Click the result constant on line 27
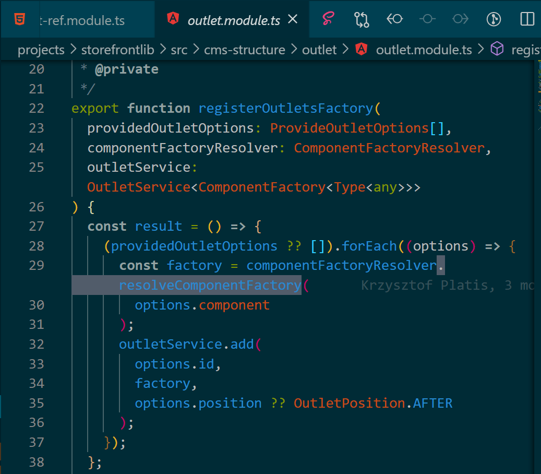Viewport: 541px width, 474px height. (x=159, y=227)
